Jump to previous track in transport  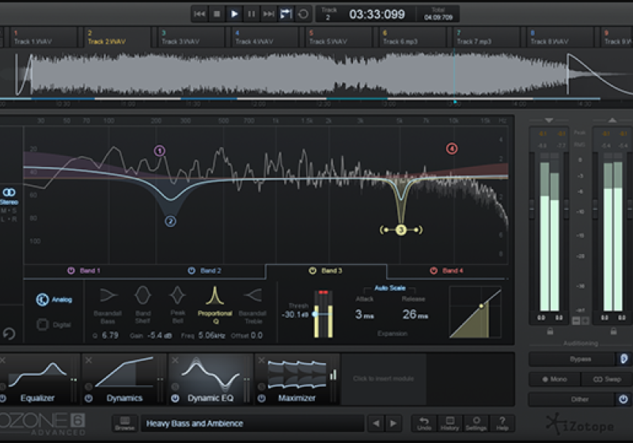point(199,13)
